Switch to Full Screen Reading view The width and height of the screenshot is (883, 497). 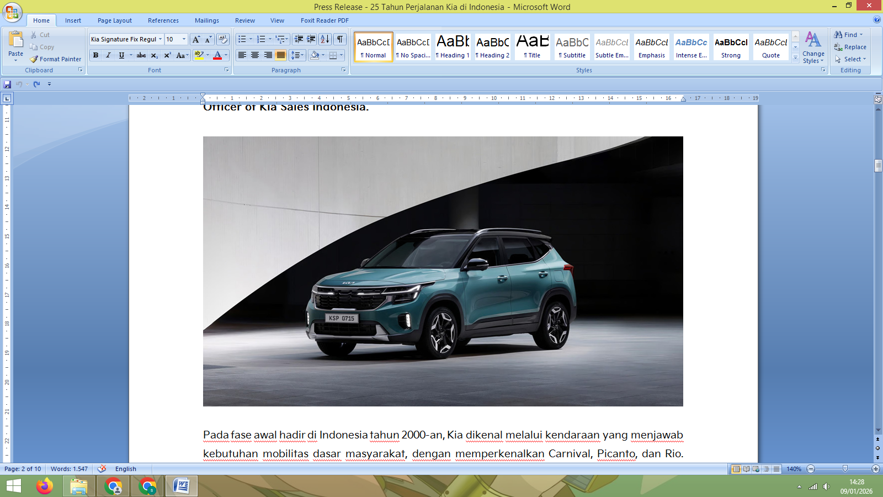click(x=746, y=469)
